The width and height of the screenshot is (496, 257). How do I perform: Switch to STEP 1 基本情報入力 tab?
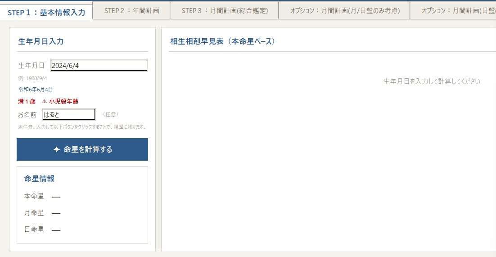[46, 12]
